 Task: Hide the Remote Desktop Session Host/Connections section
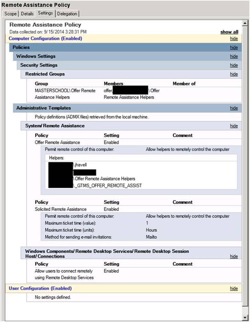click(234, 256)
